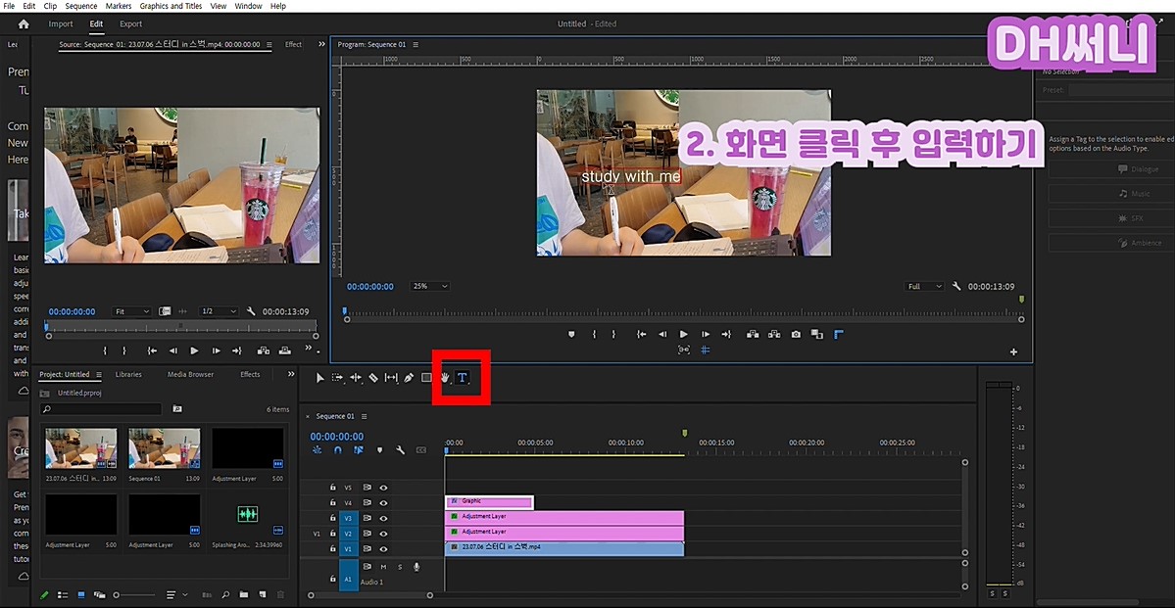Toggle lock on track V2

click(333, 534)
